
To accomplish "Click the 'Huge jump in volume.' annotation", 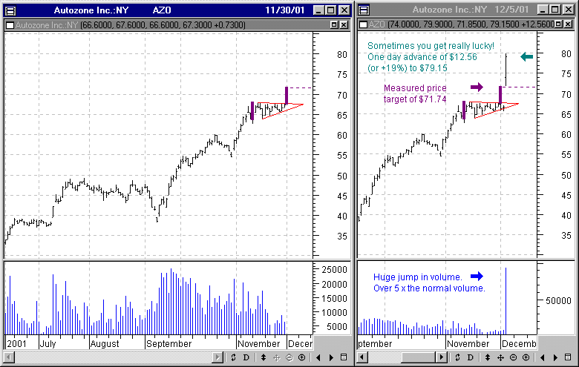I will pyautogui.click(x=418, y=277).
